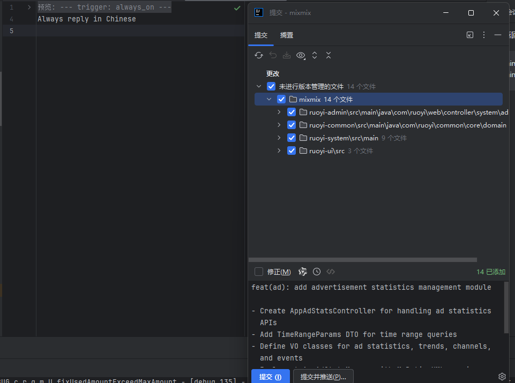The image size is (515, 383).
Task: Switch to the 搁置 tab
Action: tap(286, 35)
